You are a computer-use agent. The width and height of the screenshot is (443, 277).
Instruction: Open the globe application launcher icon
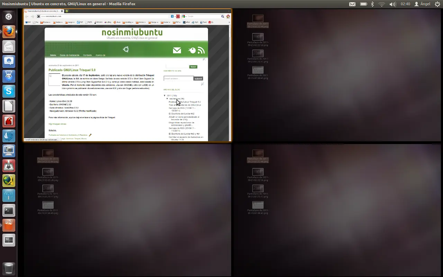pos(9,180)
